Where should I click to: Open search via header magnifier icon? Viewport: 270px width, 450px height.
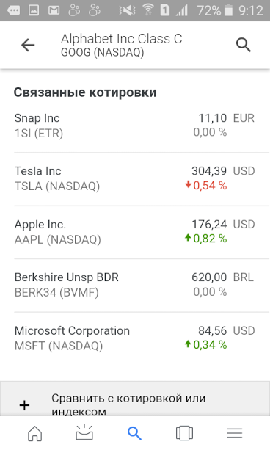point(244,45)
